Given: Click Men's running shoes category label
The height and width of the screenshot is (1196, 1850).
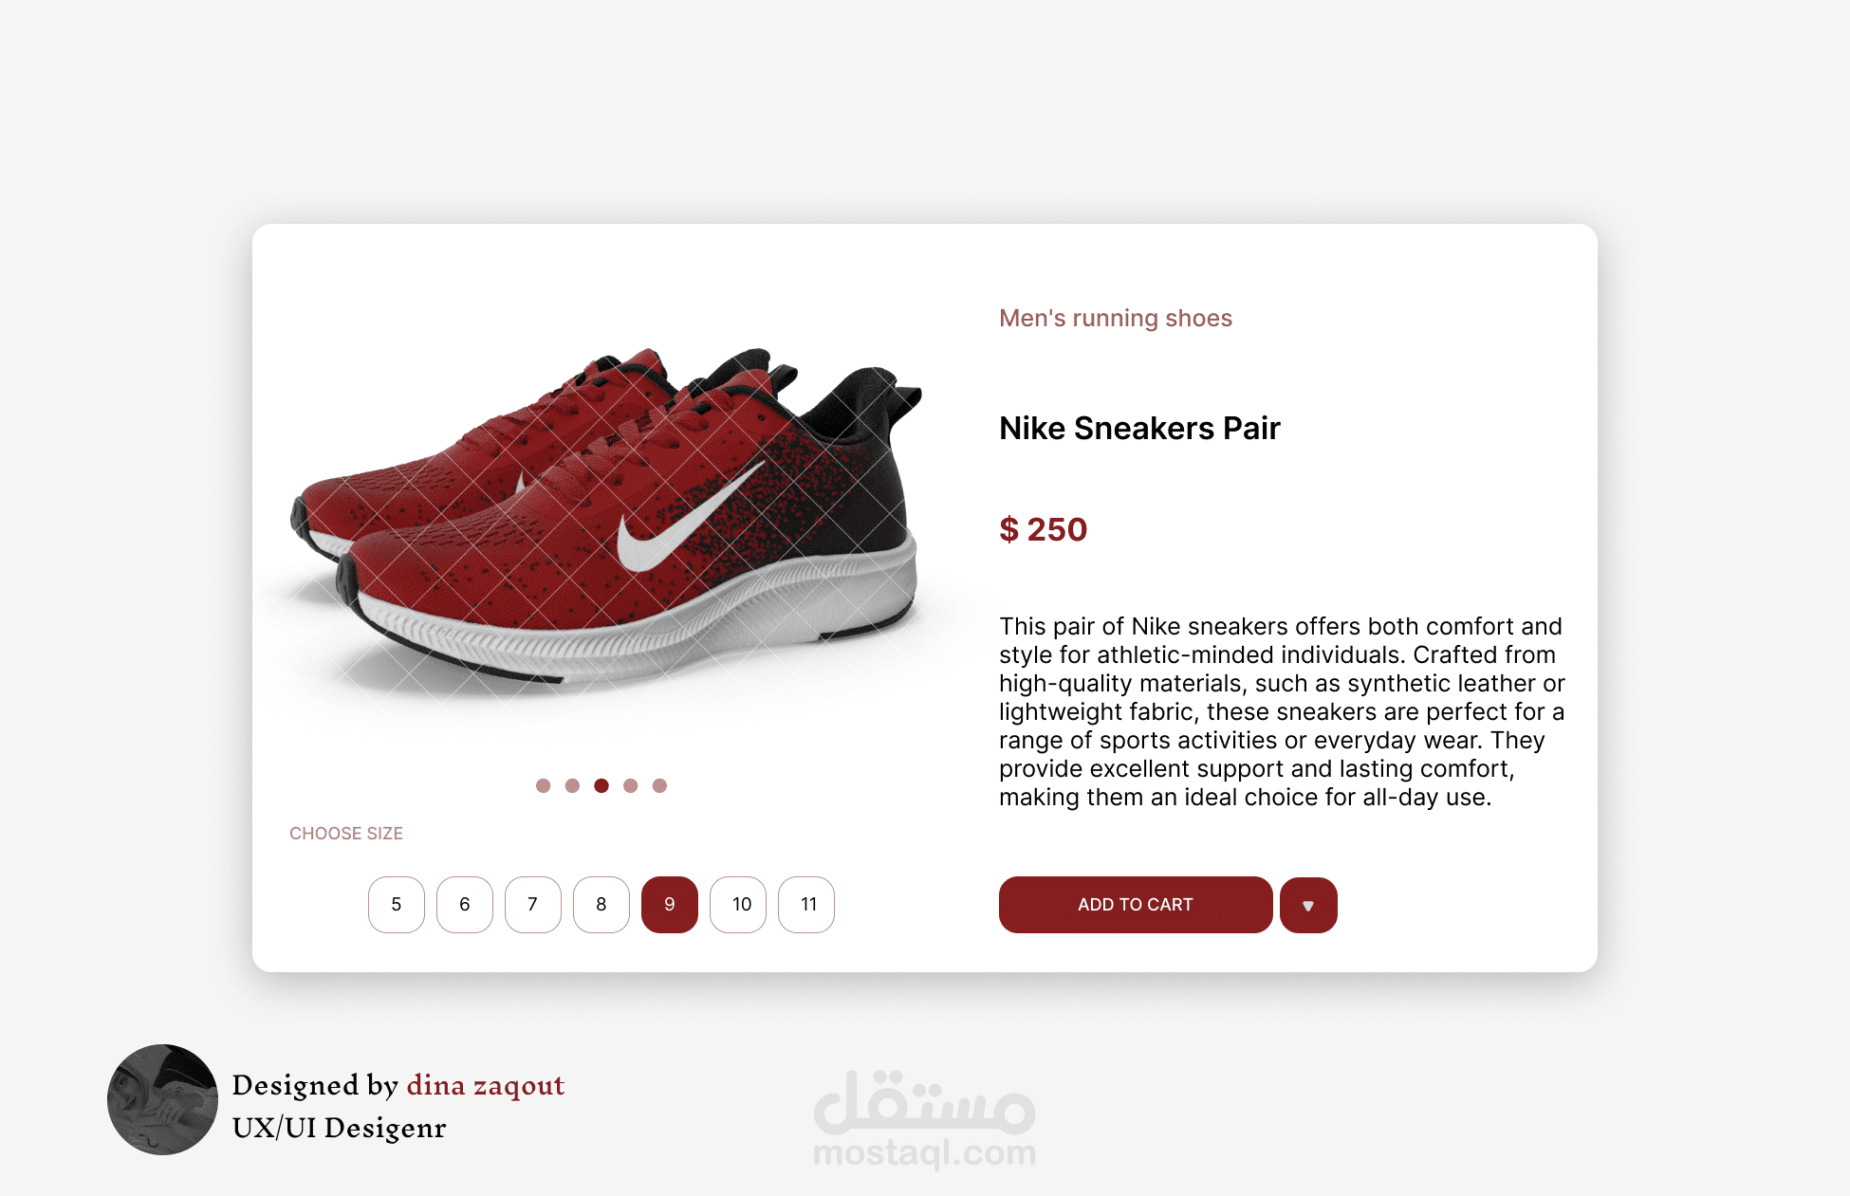Looking at the screenshot, I should (x=1116, y=319).
